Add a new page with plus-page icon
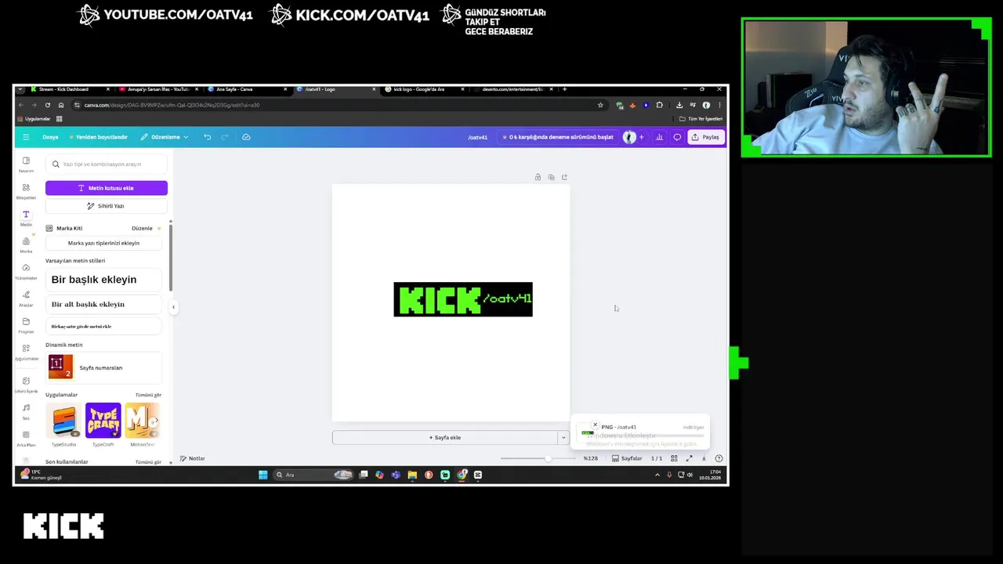Screen dimensions: 1003x564 tap(564, 177)
